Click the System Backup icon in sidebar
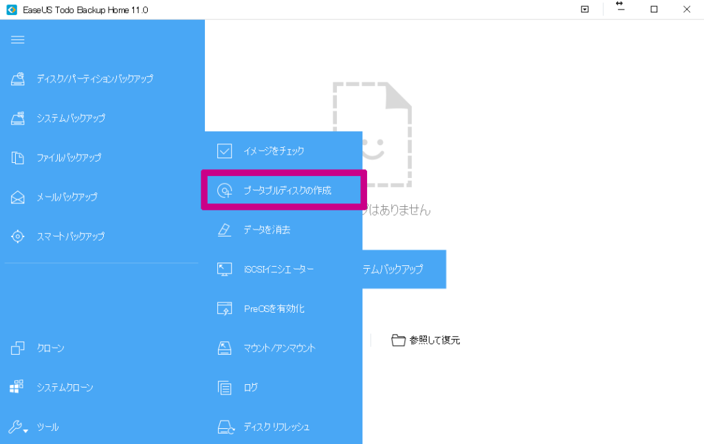 click(18, 118)
